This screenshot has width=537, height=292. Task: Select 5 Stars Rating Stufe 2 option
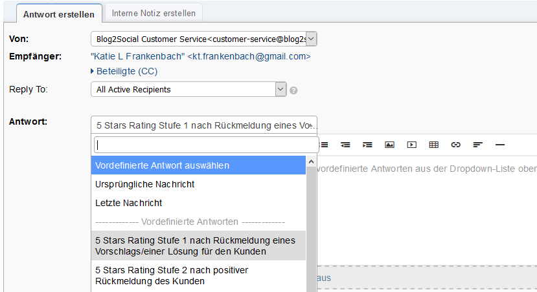click(x=198, y=275)
